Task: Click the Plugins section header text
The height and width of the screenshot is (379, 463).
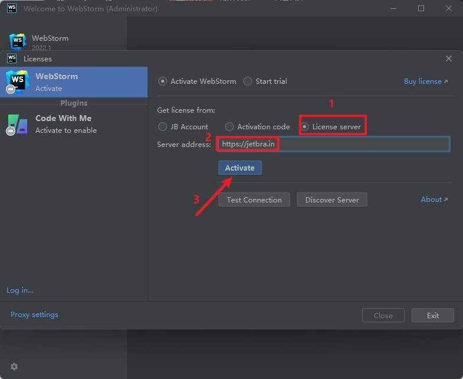Action: [74, 103]
